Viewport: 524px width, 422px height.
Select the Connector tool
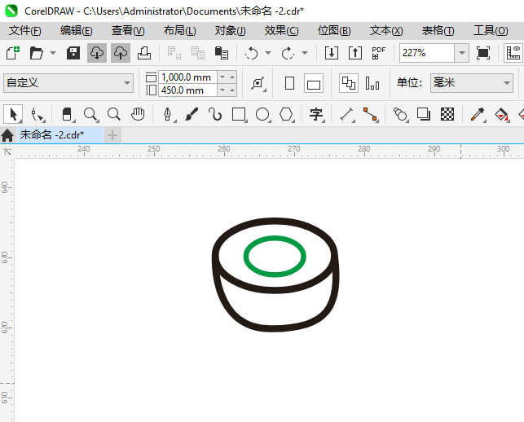(x=370, y=114)
